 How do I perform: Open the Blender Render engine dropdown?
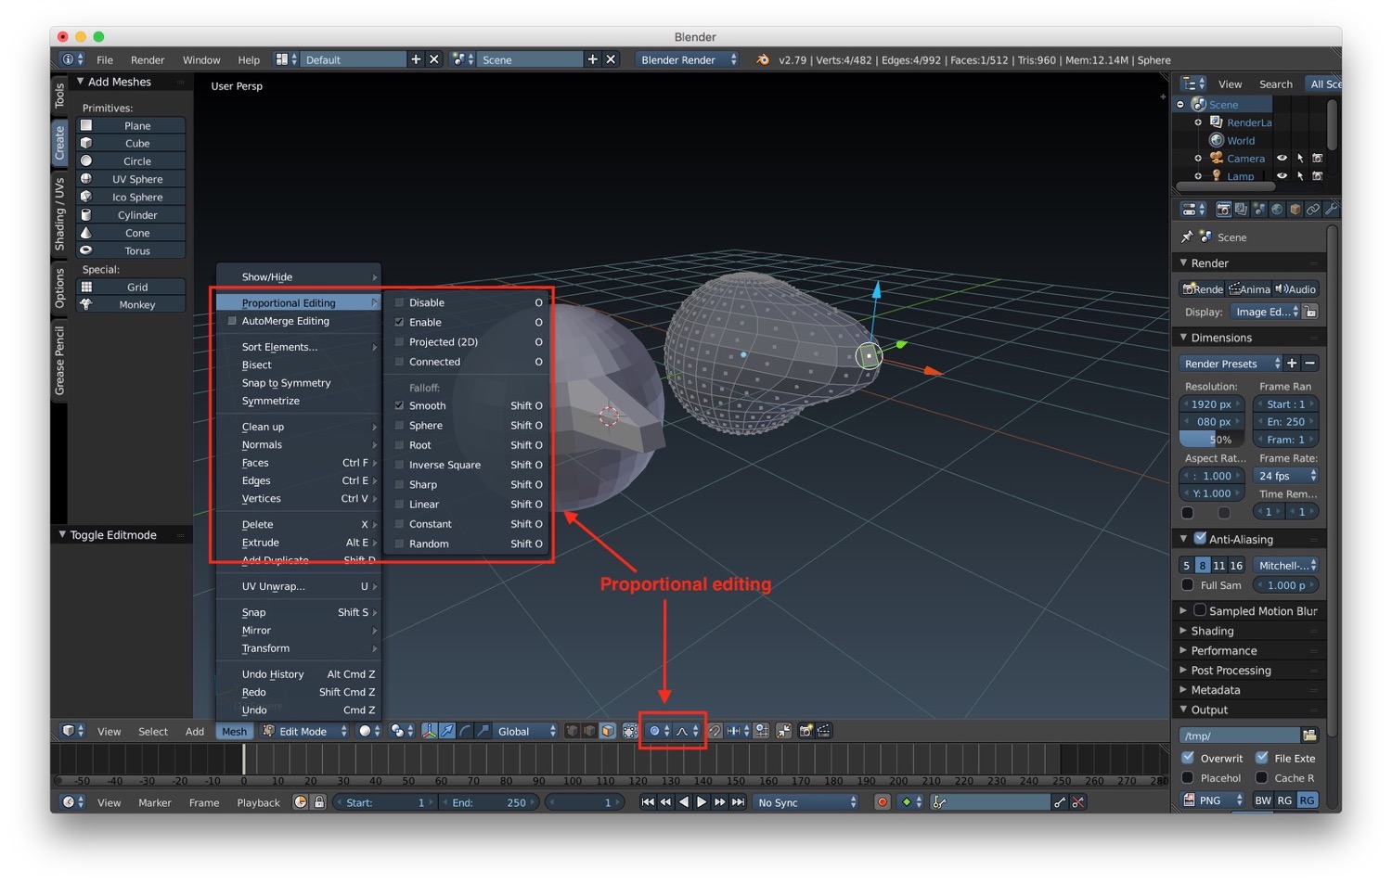pos(688,59)
